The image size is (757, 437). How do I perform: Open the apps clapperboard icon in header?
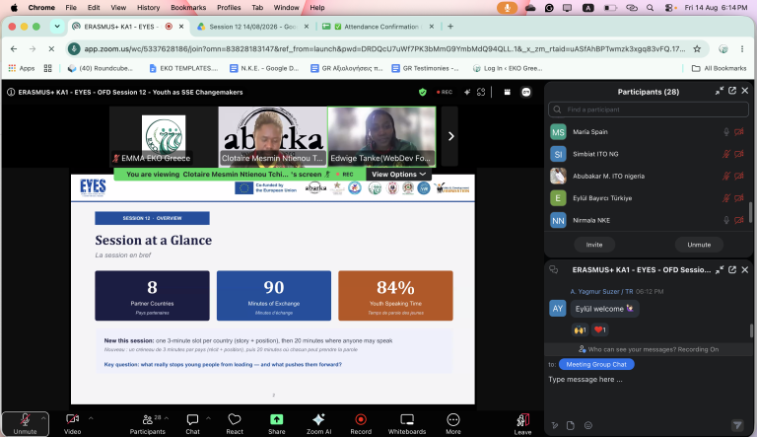click(x=508, y=92)
